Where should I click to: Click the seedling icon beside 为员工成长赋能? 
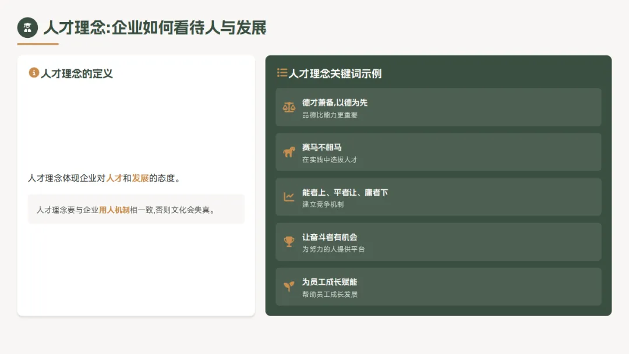[289, 286]
